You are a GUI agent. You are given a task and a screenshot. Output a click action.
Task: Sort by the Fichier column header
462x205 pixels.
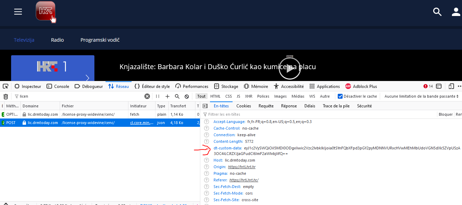coord(94,106)
